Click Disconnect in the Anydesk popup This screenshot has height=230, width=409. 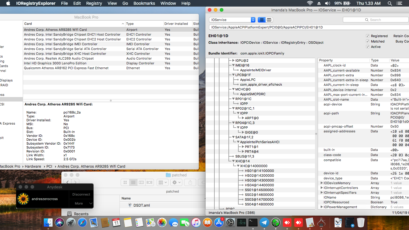click(81, 194)
